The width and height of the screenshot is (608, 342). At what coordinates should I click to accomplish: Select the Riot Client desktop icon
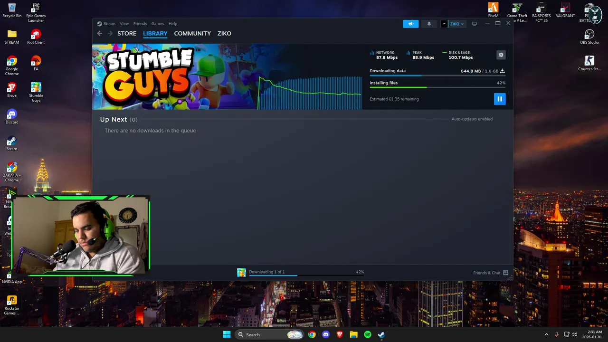[36, 37]
